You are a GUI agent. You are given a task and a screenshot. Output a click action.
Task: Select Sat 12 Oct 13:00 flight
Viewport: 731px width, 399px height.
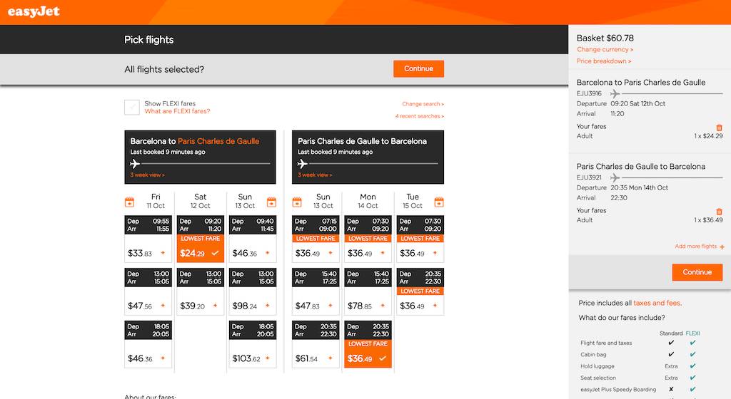(x=201, y=291)
